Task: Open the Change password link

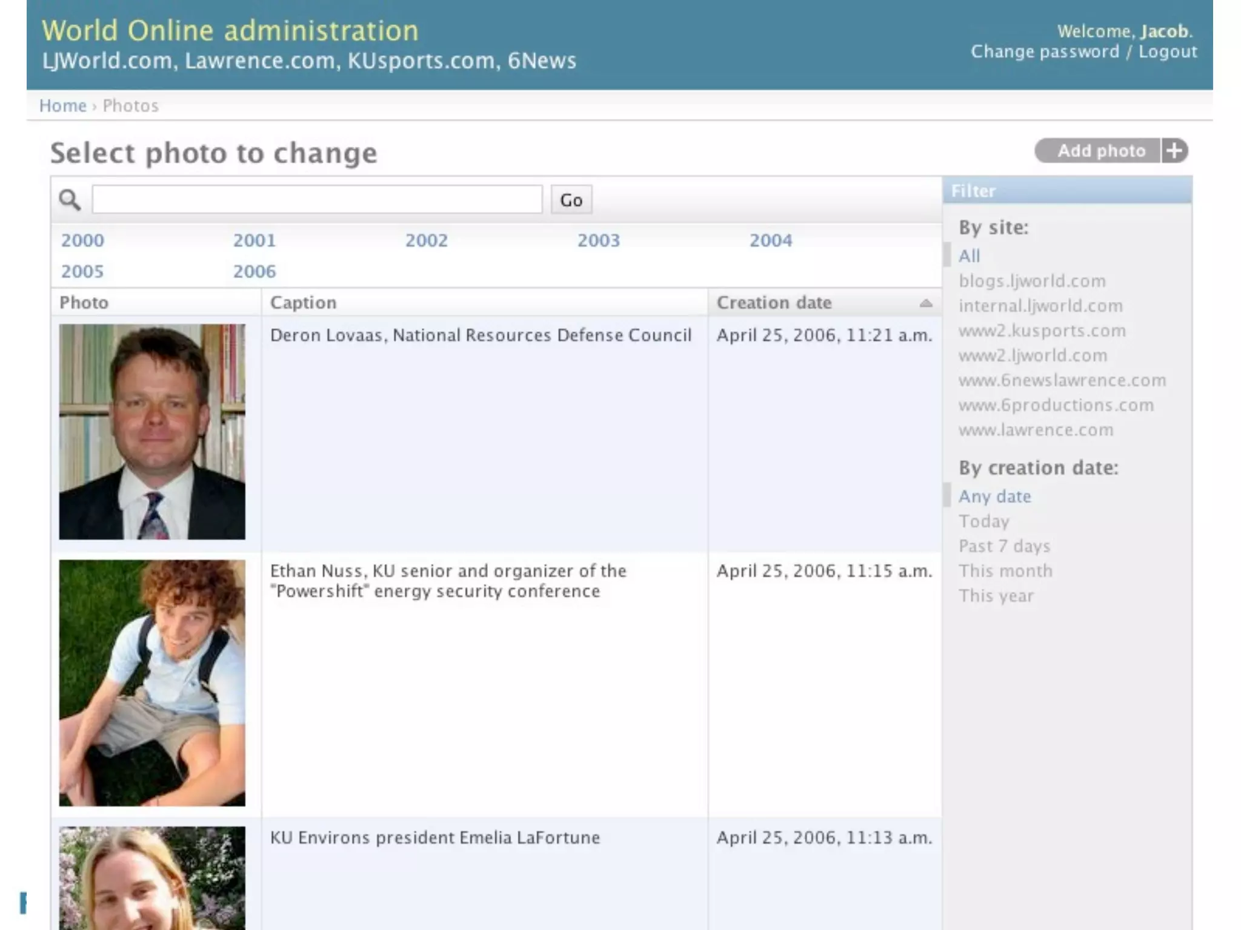Action: click(x=1045, y=52)
